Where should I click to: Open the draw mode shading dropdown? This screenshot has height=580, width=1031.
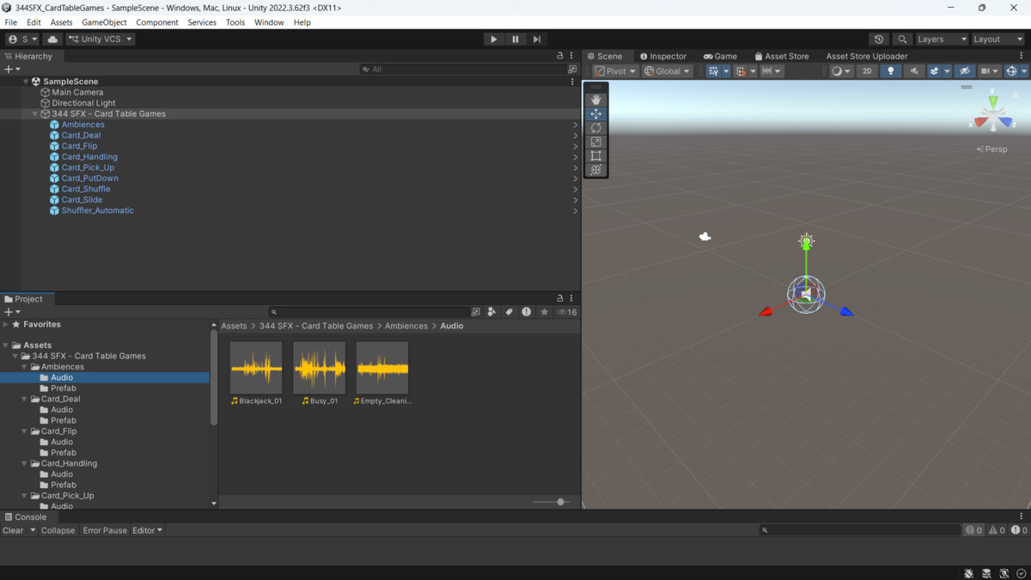pos(840,71)
